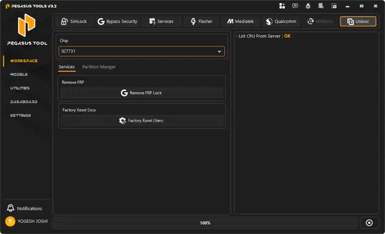Select the HiSilicon tab
This screenshot has width=385, height=234.
[x=320, y=22]
